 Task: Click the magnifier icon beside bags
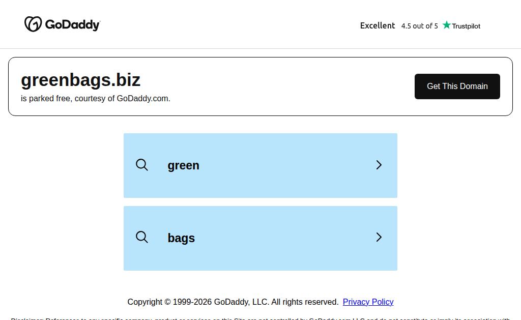[x=142, y=237]
